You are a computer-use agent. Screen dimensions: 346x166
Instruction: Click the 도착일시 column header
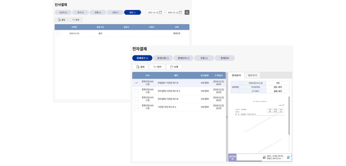pos(219,75)
